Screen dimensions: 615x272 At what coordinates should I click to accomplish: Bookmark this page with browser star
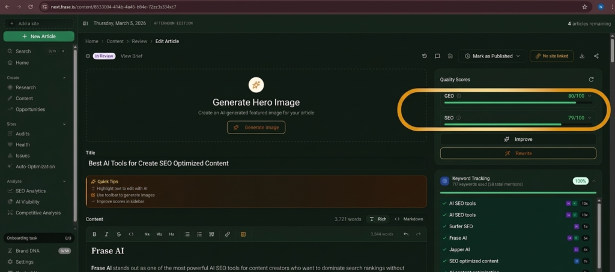click(x=584, y=7)
